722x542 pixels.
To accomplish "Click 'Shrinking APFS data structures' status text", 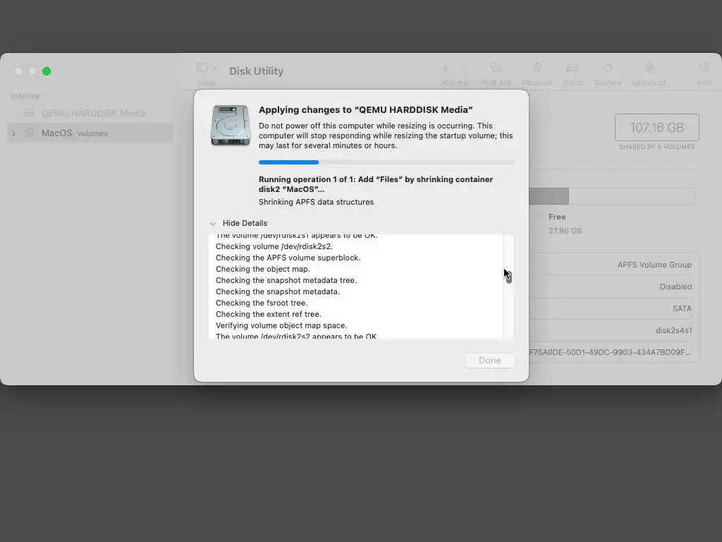I will click(316, 202).
